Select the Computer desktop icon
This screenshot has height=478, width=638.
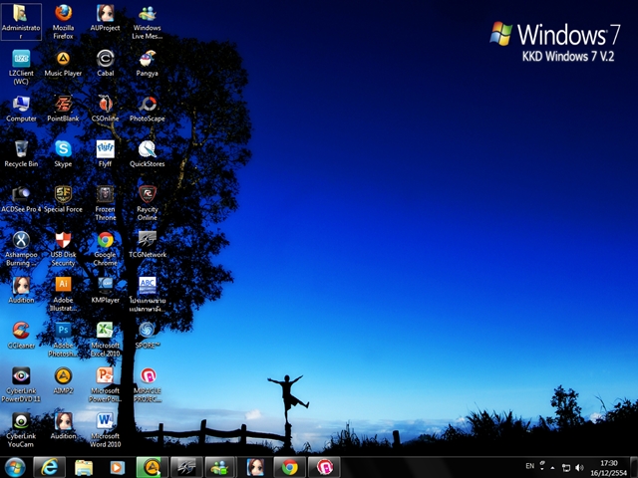coord(21,109)
